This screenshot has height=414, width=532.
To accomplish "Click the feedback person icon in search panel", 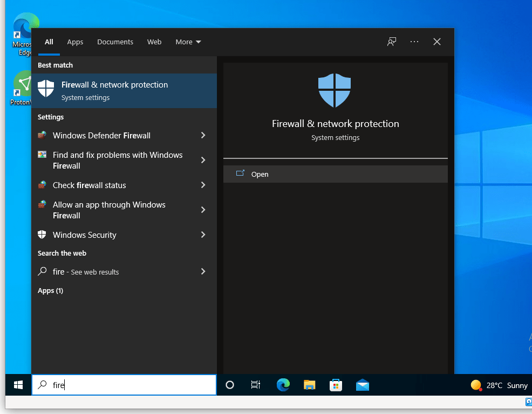I will coord(392,42).
